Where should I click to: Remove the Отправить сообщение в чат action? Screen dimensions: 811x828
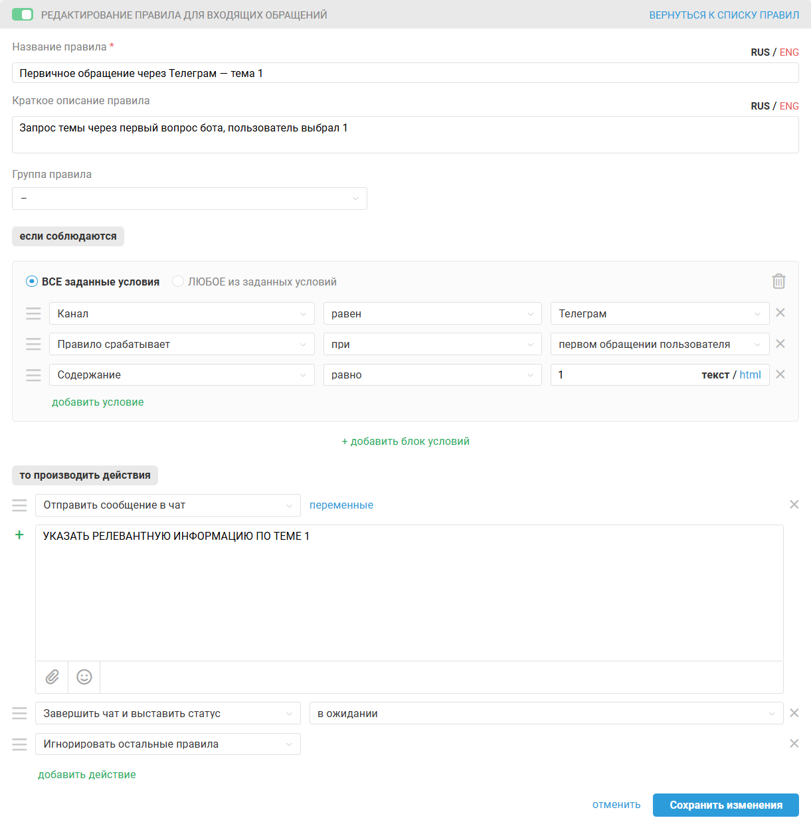point(794,505)
